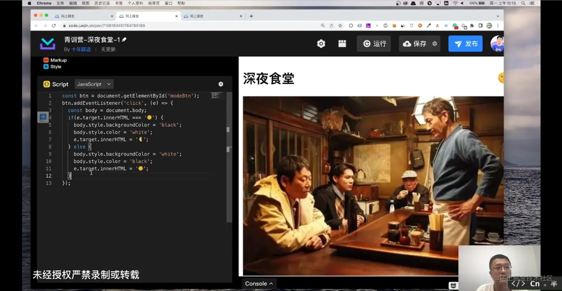Click the 深夜食堂 heading in preview

point(269,79)
